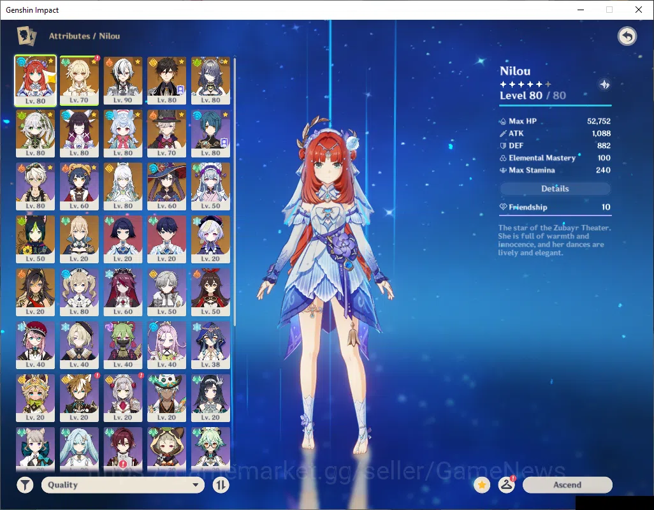Click the Friendship level row

[x=555, y=207]
